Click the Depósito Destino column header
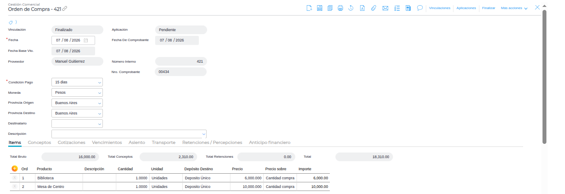Image resolution: width=565 pixels, height=194 pixels. (199, 169)
